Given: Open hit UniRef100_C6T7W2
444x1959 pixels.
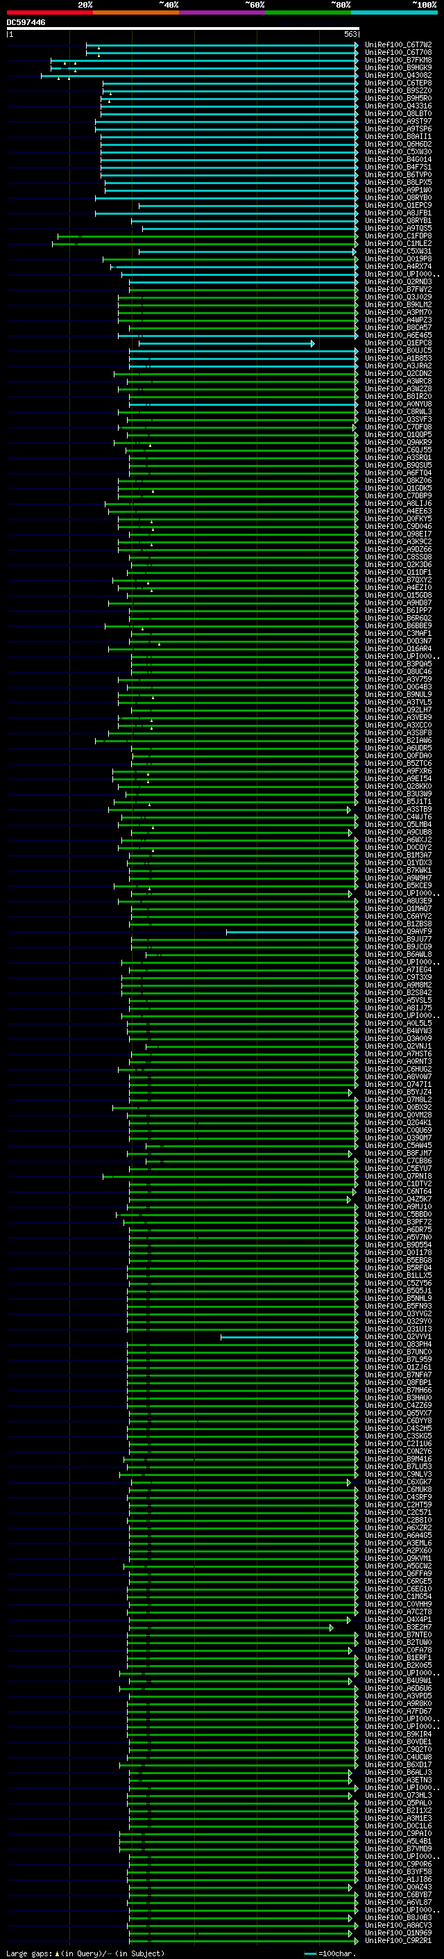Looking at the screenshot, I should 398,45.
